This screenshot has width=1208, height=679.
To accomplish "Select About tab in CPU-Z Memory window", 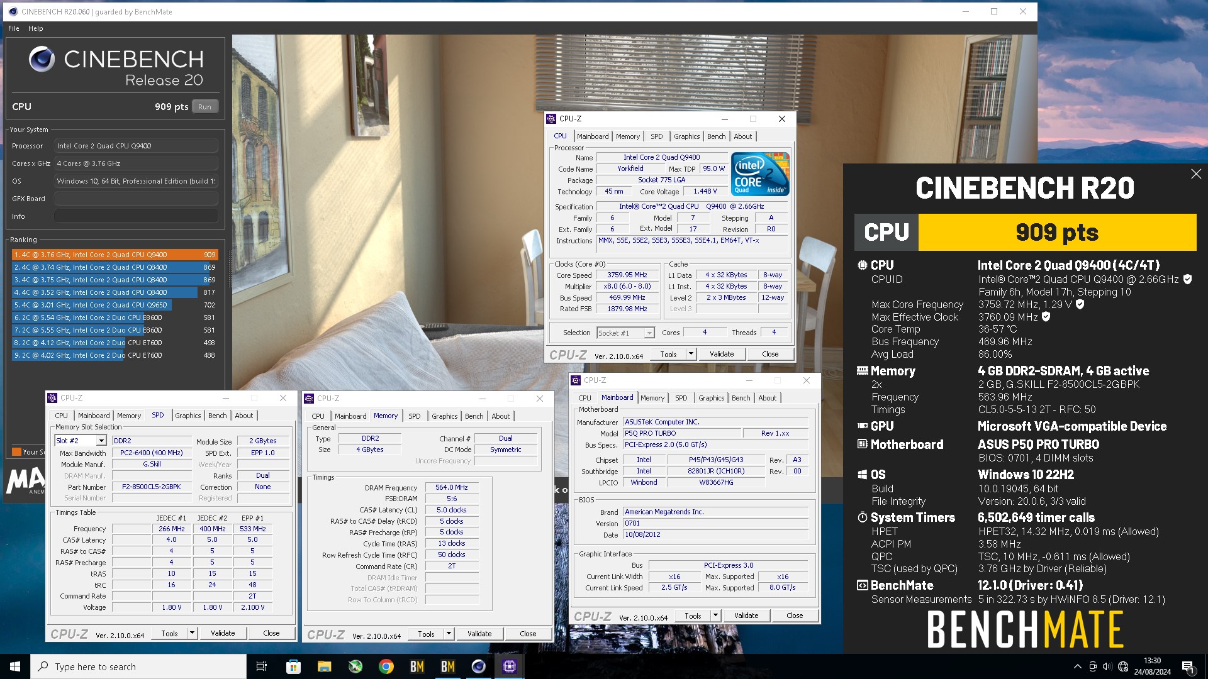I will pos(501,416).
